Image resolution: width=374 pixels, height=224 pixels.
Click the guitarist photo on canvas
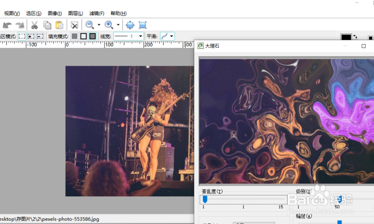(x=130, y=131)
